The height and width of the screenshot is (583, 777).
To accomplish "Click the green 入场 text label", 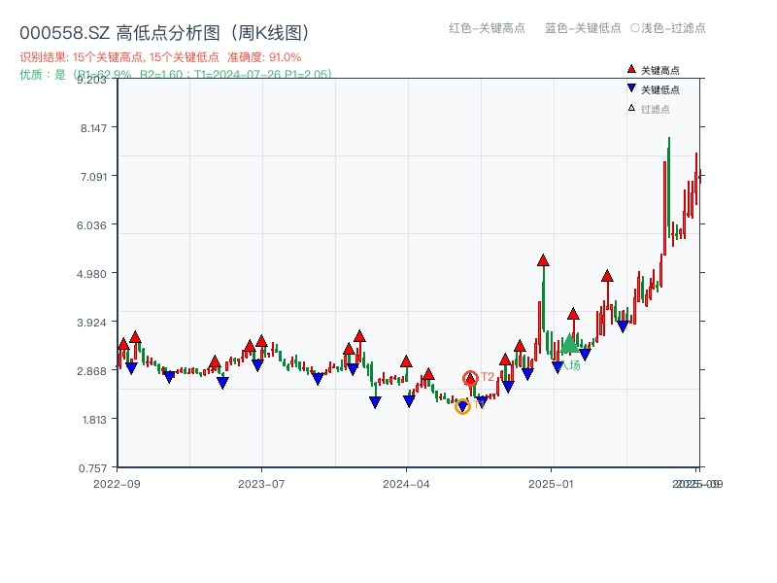I will tap(571, 365).
